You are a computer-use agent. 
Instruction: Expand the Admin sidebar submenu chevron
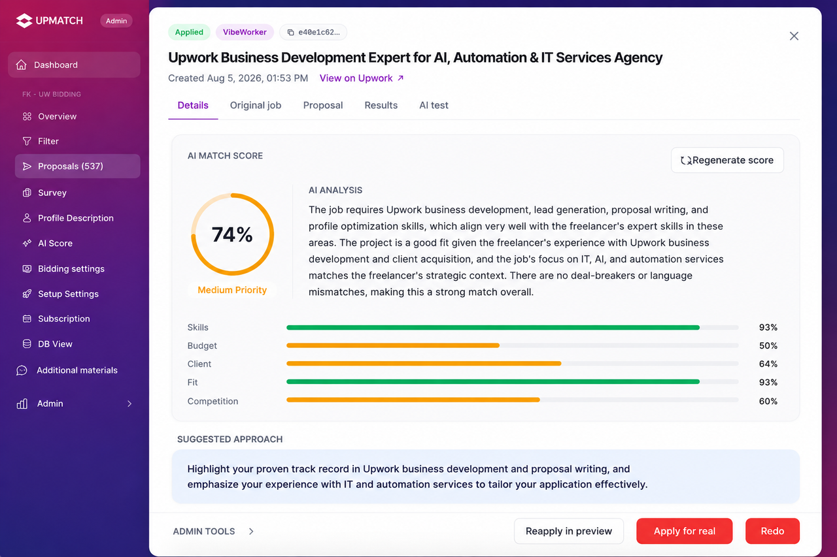(x=129, y=404)
